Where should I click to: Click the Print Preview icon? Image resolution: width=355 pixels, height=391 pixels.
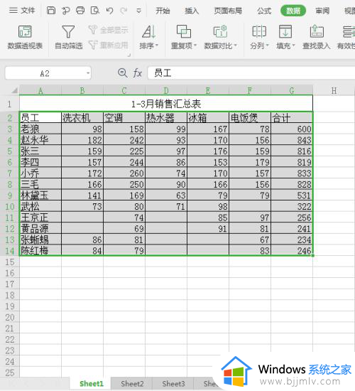click(95, 11)
